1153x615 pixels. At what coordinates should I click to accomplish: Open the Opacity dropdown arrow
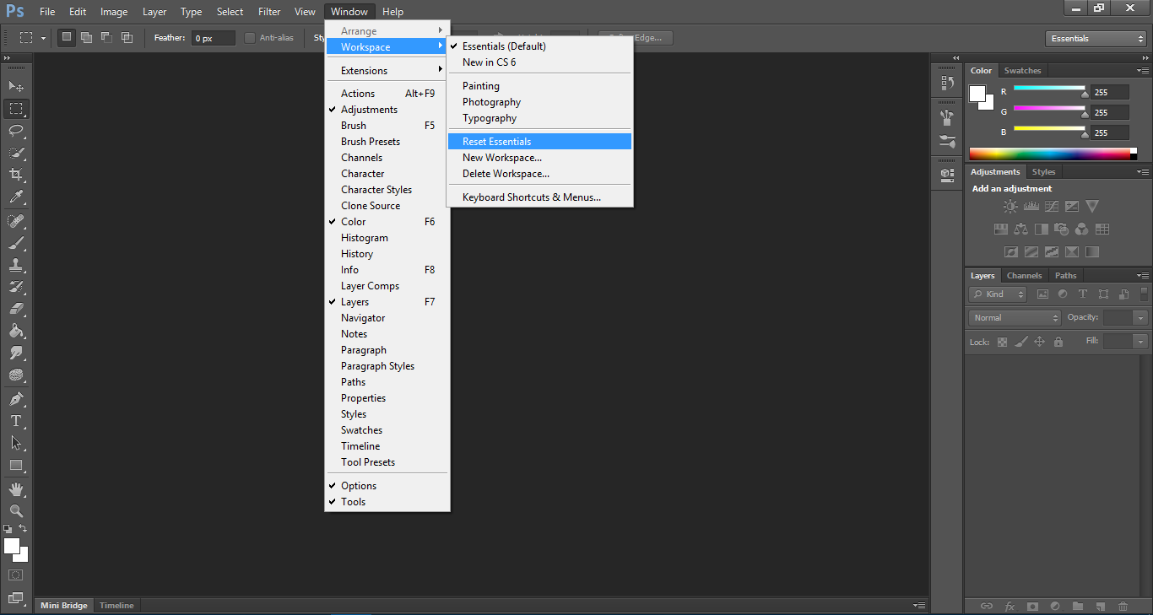pos(1141,318)
